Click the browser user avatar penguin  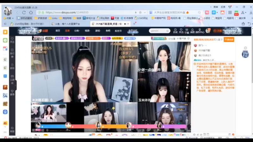click(x=8, y=11)
